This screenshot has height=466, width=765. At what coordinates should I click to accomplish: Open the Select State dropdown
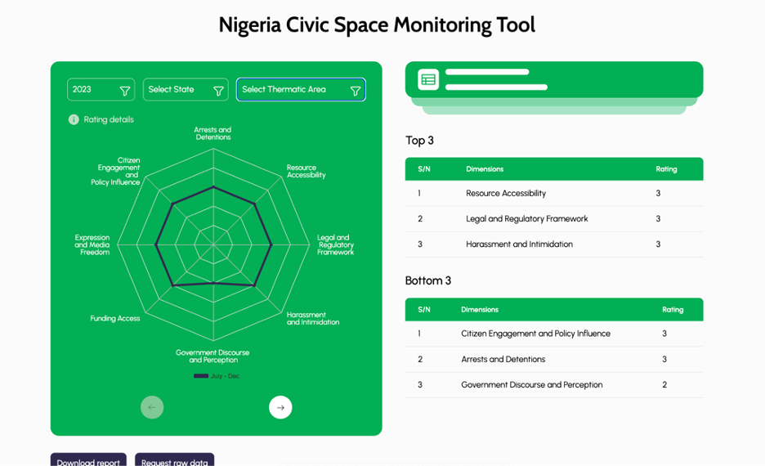(186, 90)
